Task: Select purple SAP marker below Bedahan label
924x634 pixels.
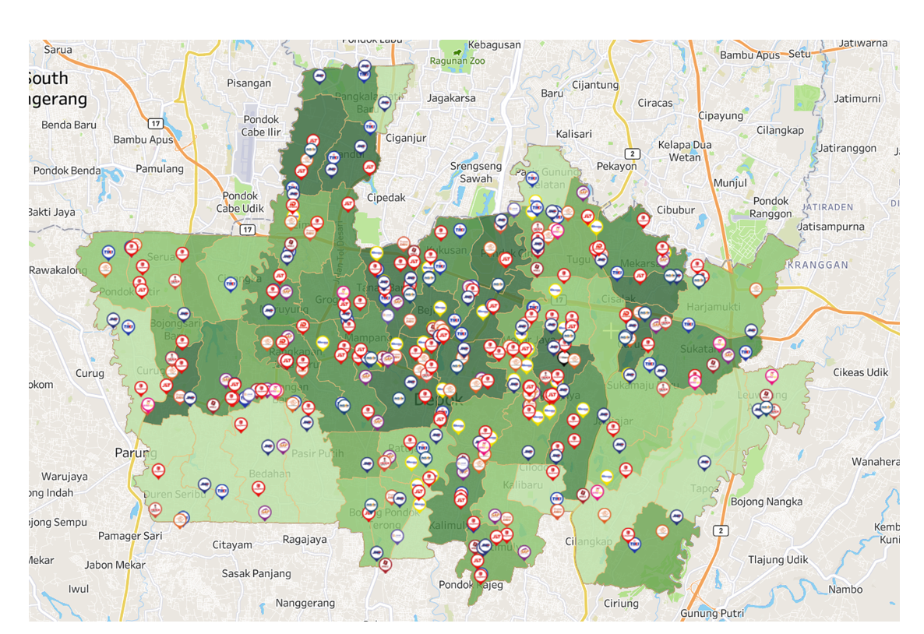Action: point(265,512)
